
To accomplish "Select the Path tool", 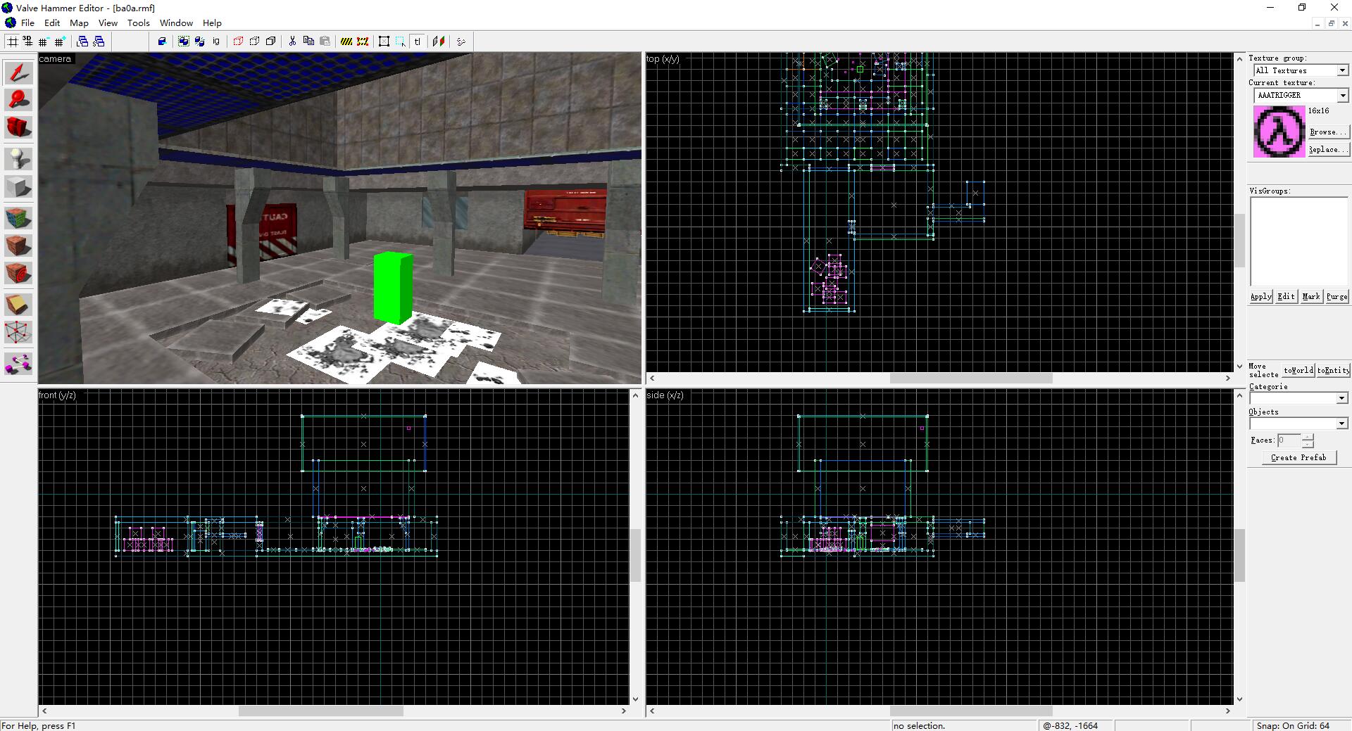I will click(18, 363).
